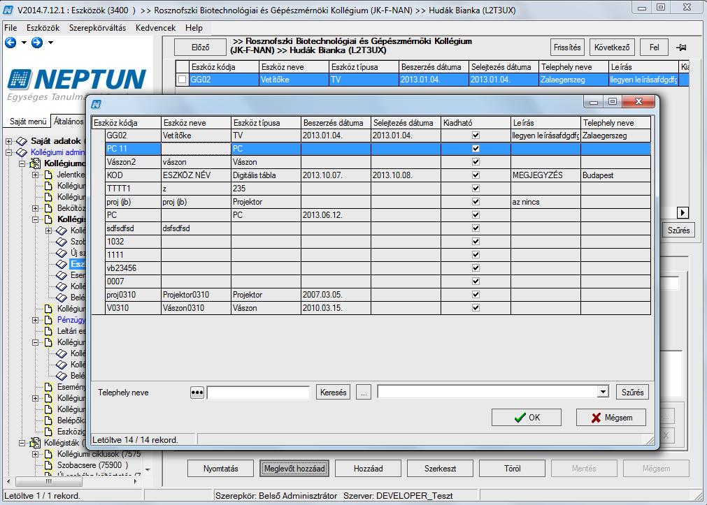707x505 pixels.
Task: Click the main grid scroll right arrow
Action: pos(683,212)
